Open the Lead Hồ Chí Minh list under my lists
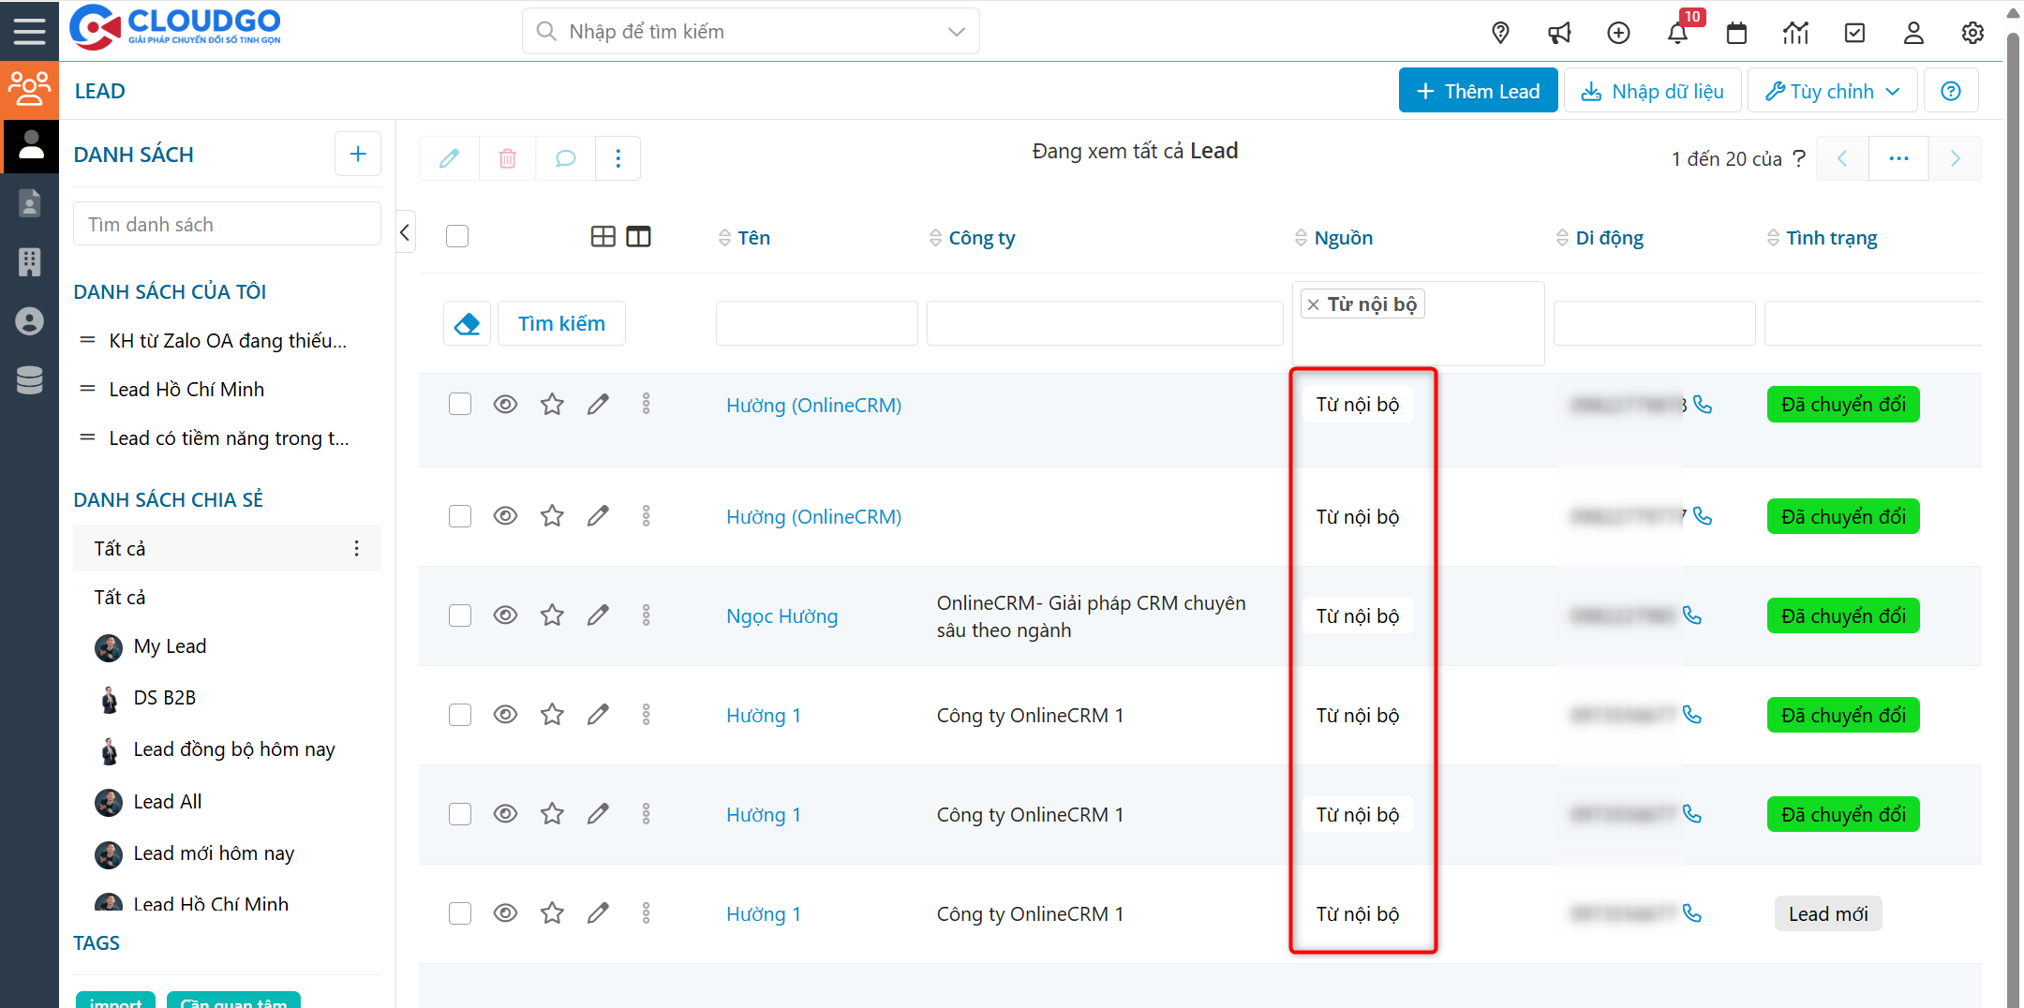The width and height of the screenshot is (2024, 1008). click(186, 390)
